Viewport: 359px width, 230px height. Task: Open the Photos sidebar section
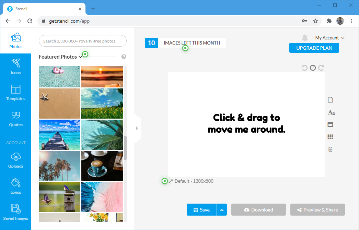tap(16, 40)
